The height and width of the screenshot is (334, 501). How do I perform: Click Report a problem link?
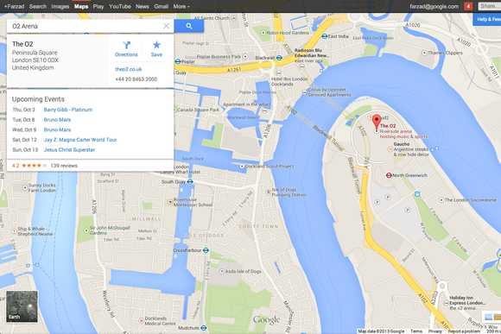[x=464, y=331]
